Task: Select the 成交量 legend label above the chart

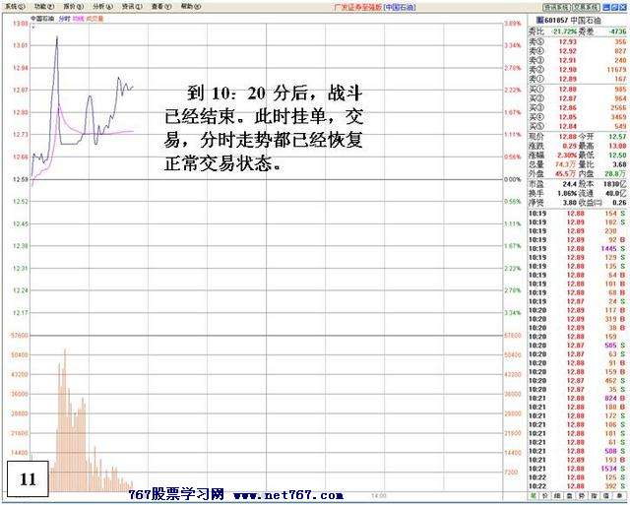Action: point(94,19)
